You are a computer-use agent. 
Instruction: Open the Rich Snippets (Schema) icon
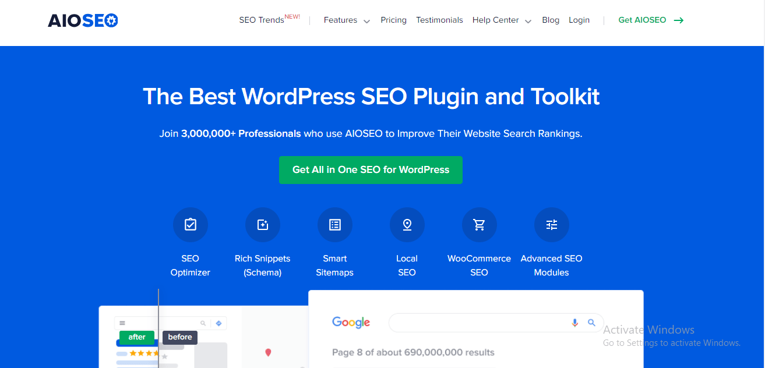pyautogui.click(x=262, y=224)
